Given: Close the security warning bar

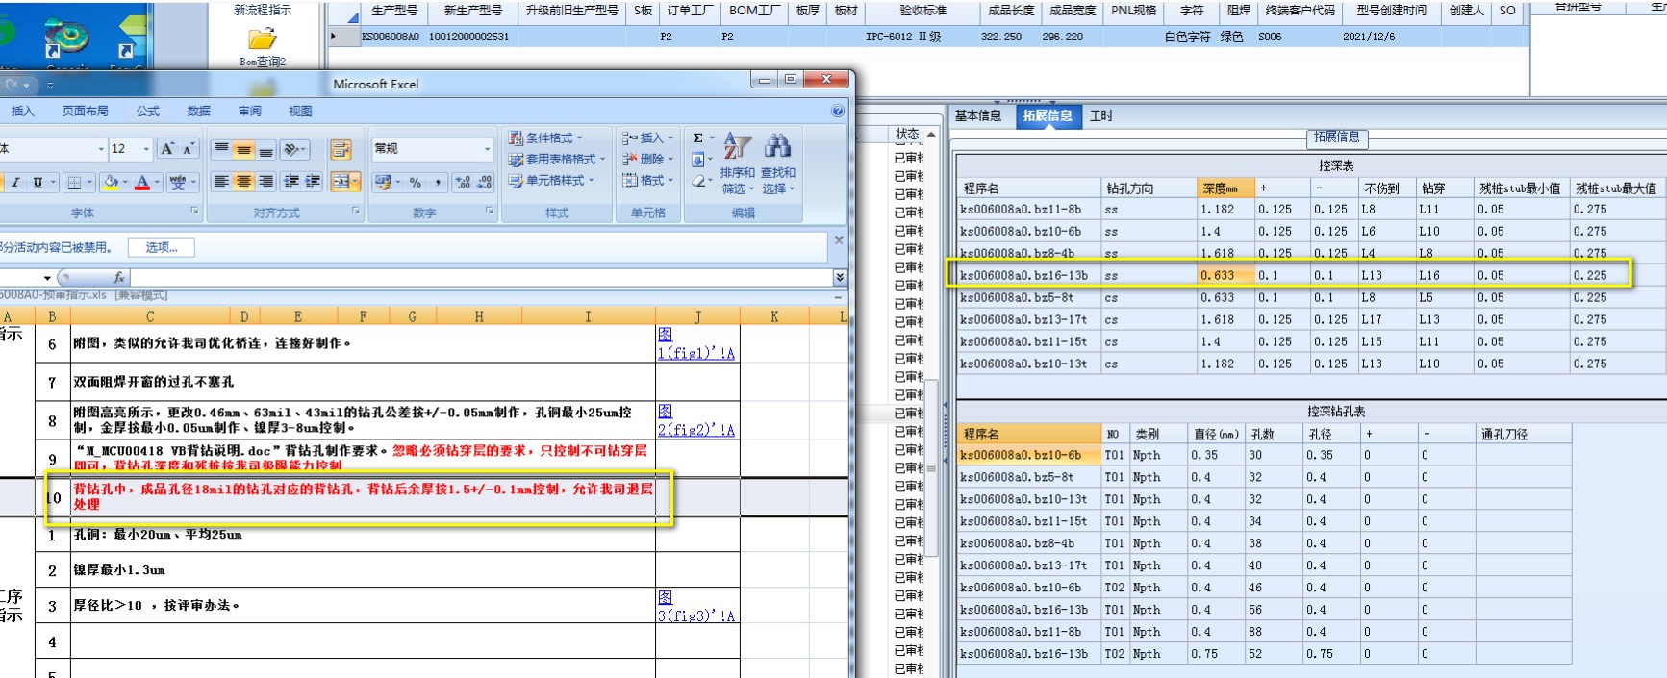Looking at the screenshot, I should pyautogui.click(x=839, y=240).
